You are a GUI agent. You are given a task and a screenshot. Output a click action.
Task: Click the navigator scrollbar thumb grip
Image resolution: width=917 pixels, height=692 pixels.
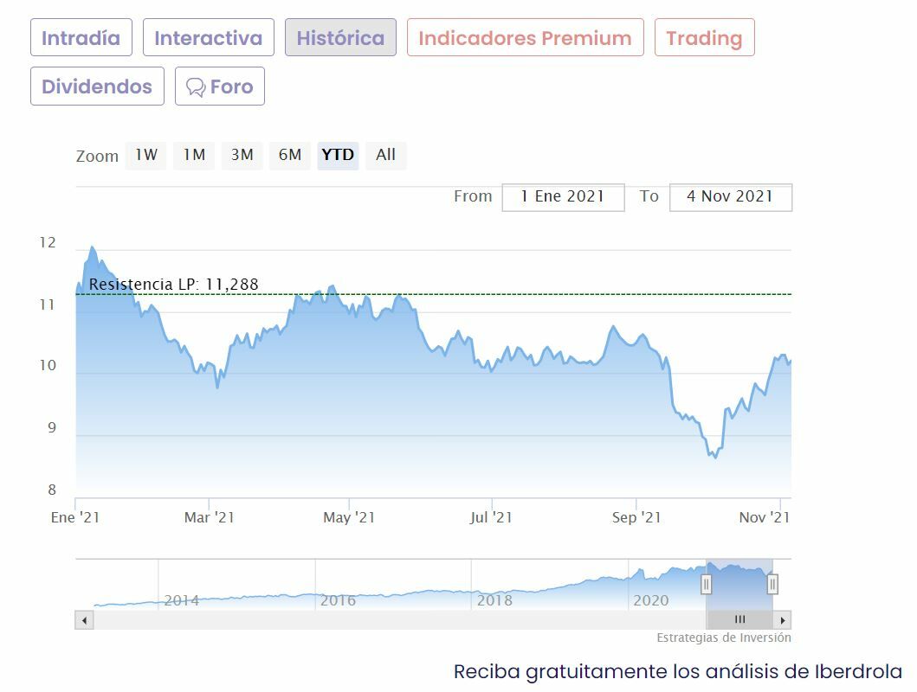739,620
